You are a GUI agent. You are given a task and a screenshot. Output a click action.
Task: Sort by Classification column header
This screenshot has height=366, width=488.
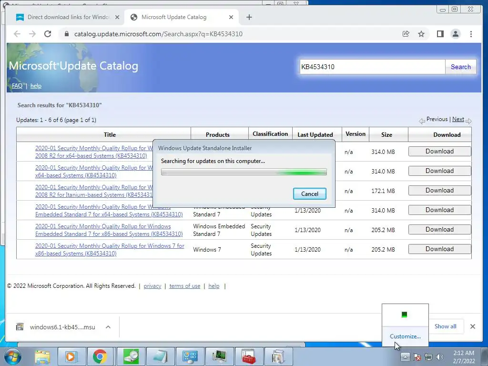point(270,134)
